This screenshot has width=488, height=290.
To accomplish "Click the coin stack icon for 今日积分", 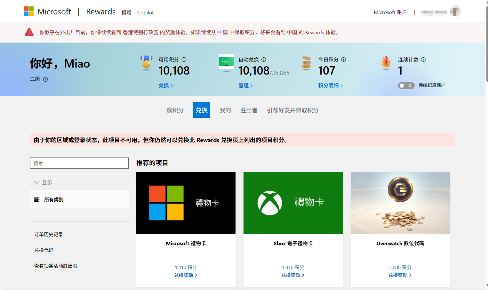I will [306, 63].
